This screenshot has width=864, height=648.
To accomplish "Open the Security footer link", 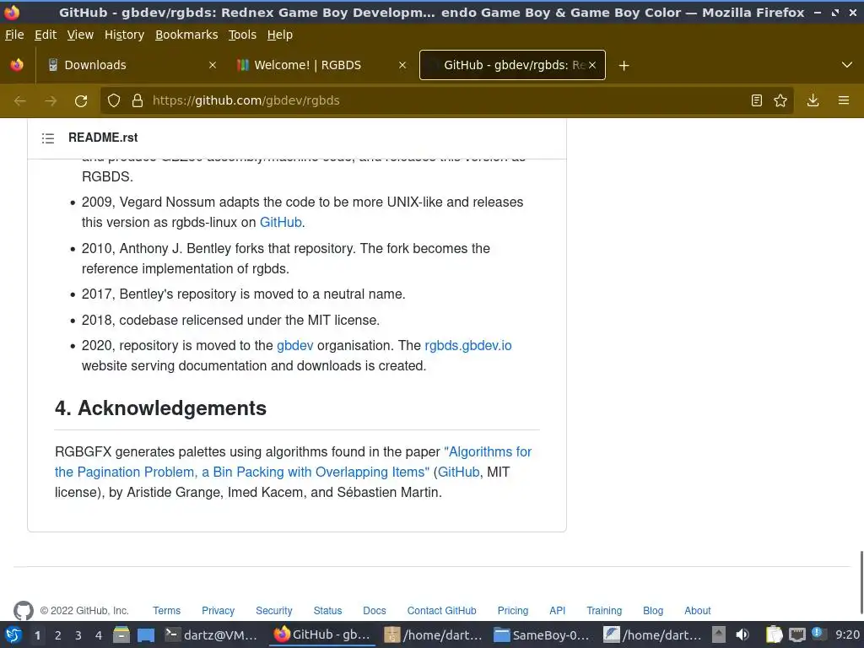I will pyautogui.click(x=274, y=611).
